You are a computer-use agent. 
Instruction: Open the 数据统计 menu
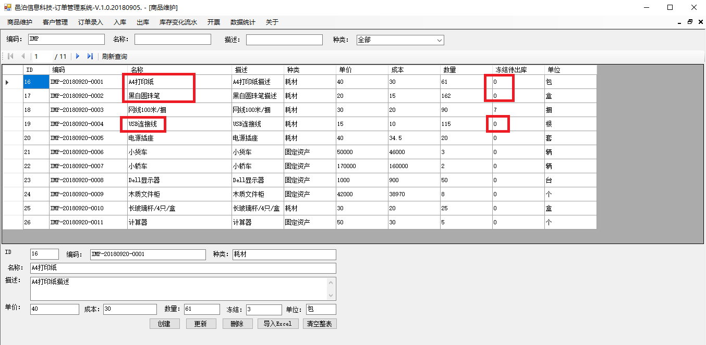click(x=243, y=22)
